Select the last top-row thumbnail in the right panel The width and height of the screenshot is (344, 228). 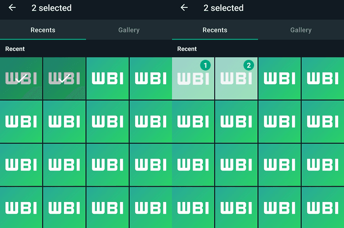pyautogui.click(x=322, y=78)
